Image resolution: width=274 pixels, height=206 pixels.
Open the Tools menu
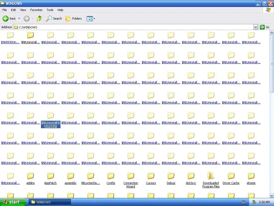(50, 10)
